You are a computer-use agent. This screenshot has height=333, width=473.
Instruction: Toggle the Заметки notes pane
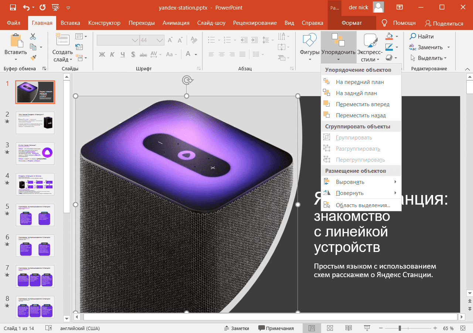point(236,328)
